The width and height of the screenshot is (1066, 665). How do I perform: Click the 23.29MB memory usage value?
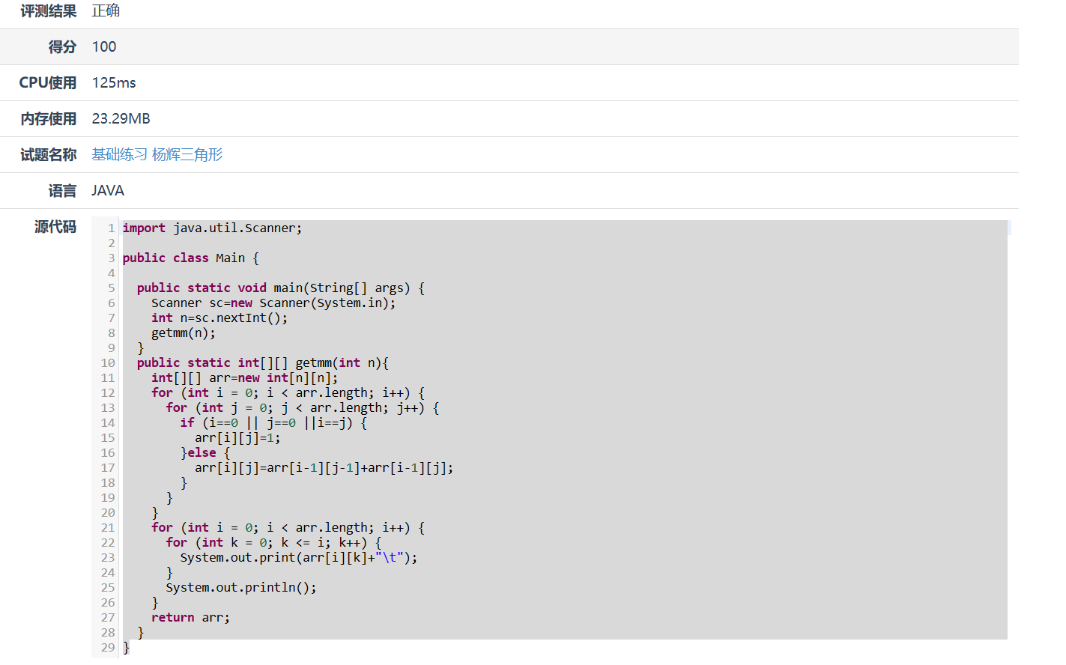tap(121, 119)
